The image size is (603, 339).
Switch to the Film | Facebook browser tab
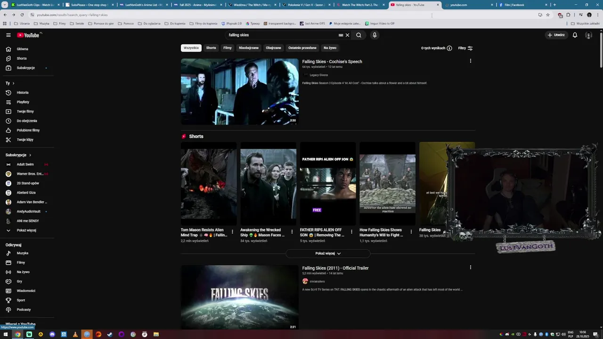point(522,5)
